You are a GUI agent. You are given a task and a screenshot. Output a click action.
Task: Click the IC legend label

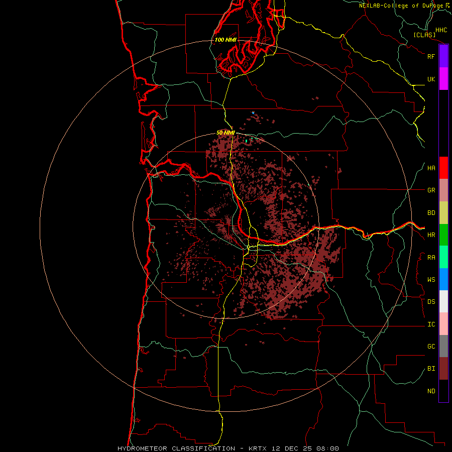[x=431, y=324]
